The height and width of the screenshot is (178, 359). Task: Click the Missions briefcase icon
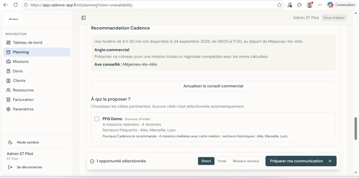(8, 61)
